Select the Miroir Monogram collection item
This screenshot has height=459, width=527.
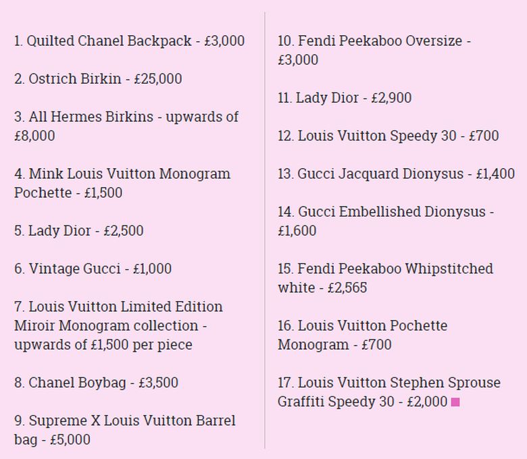[118, 326]
